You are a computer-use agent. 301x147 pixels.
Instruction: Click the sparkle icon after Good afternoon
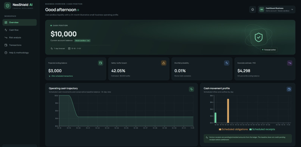[x=78, y=10]
